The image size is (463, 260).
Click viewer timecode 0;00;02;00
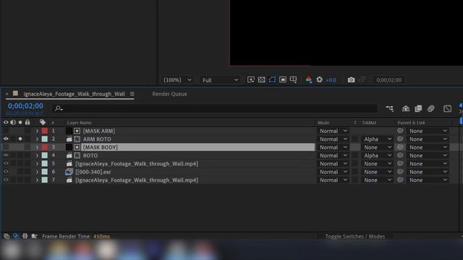(x=388, y=80)
